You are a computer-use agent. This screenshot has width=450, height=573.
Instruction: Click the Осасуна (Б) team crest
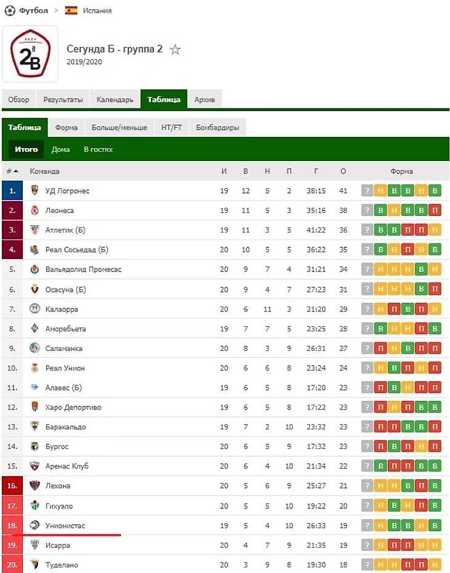[35, 289]
